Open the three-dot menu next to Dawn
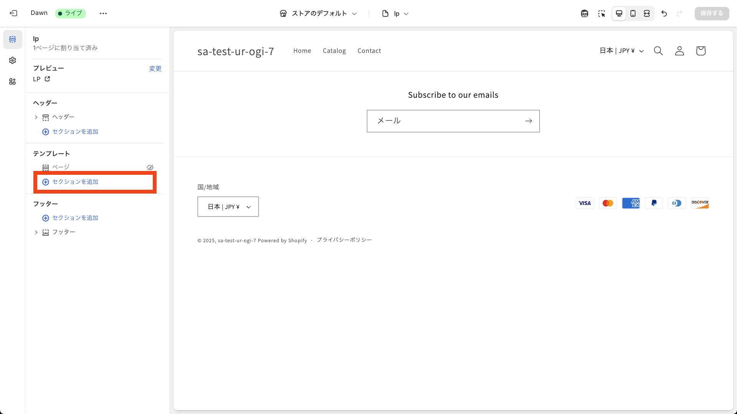 (x=103, y=13)
